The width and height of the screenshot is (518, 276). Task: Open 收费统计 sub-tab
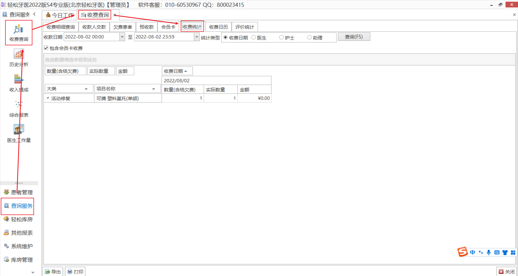[192, 27]
